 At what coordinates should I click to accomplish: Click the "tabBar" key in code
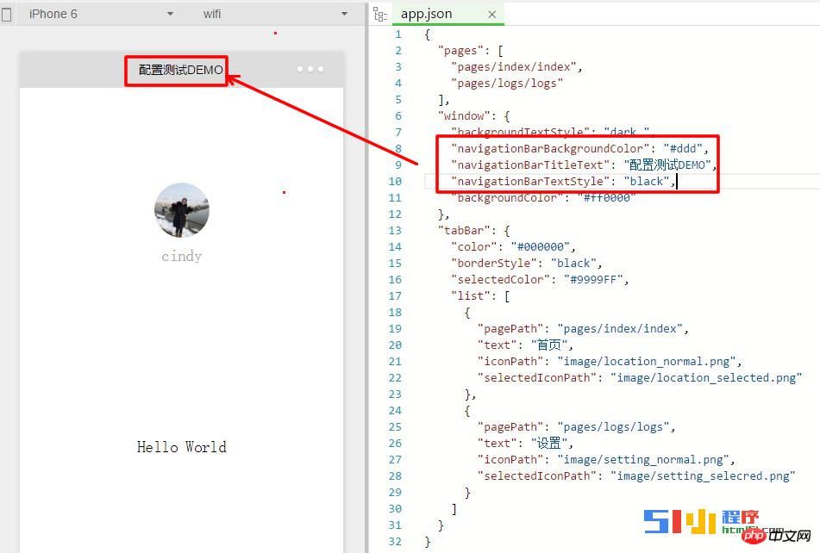462,230
